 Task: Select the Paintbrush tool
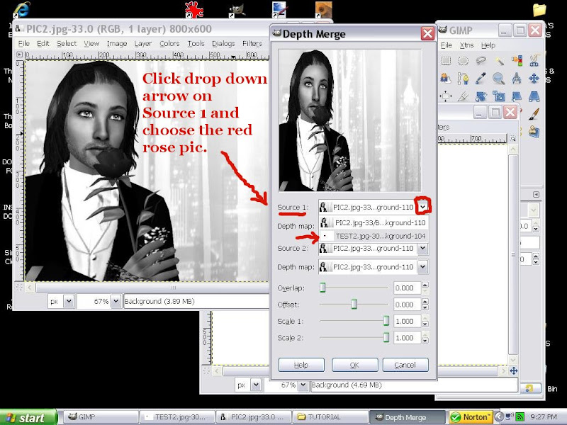(x=534, y=114)
